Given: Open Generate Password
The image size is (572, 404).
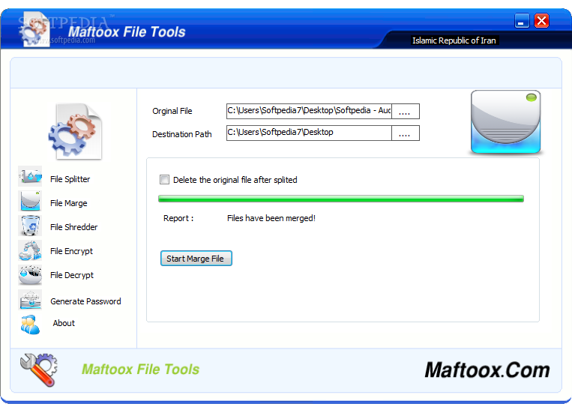Looking at the screenshot, I should 85,301.
